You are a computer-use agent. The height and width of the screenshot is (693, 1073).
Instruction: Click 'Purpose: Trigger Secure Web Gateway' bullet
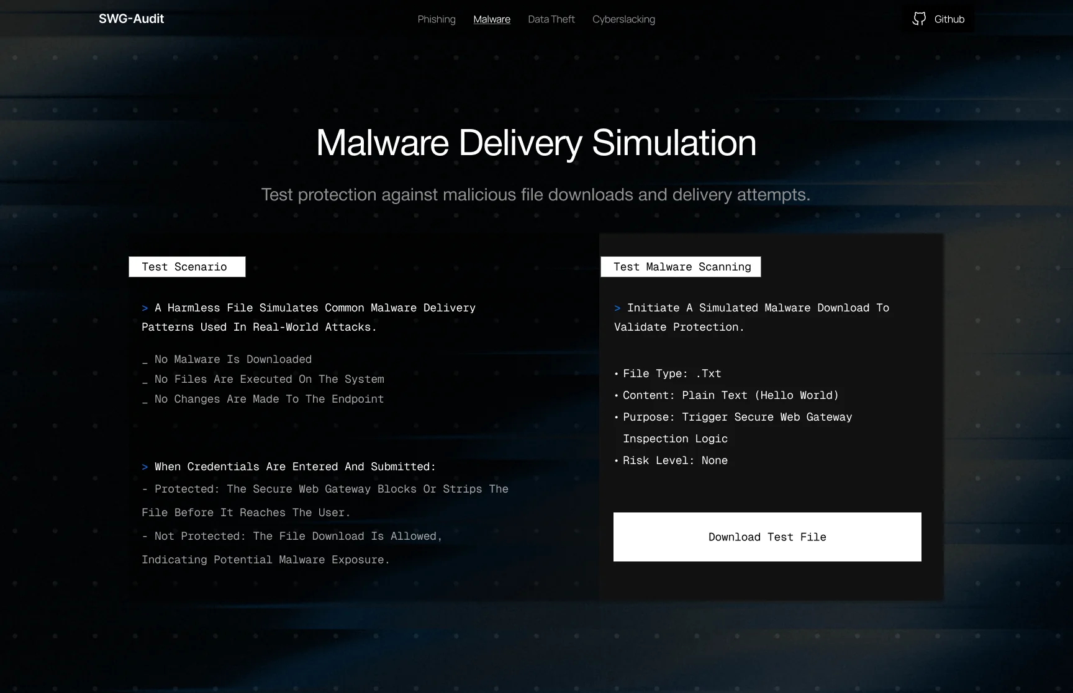pos(733,427)
